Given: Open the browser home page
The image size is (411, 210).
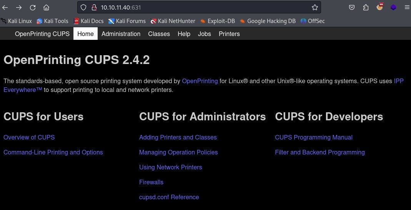Looking at the screenshot, I should coord(47,8).
